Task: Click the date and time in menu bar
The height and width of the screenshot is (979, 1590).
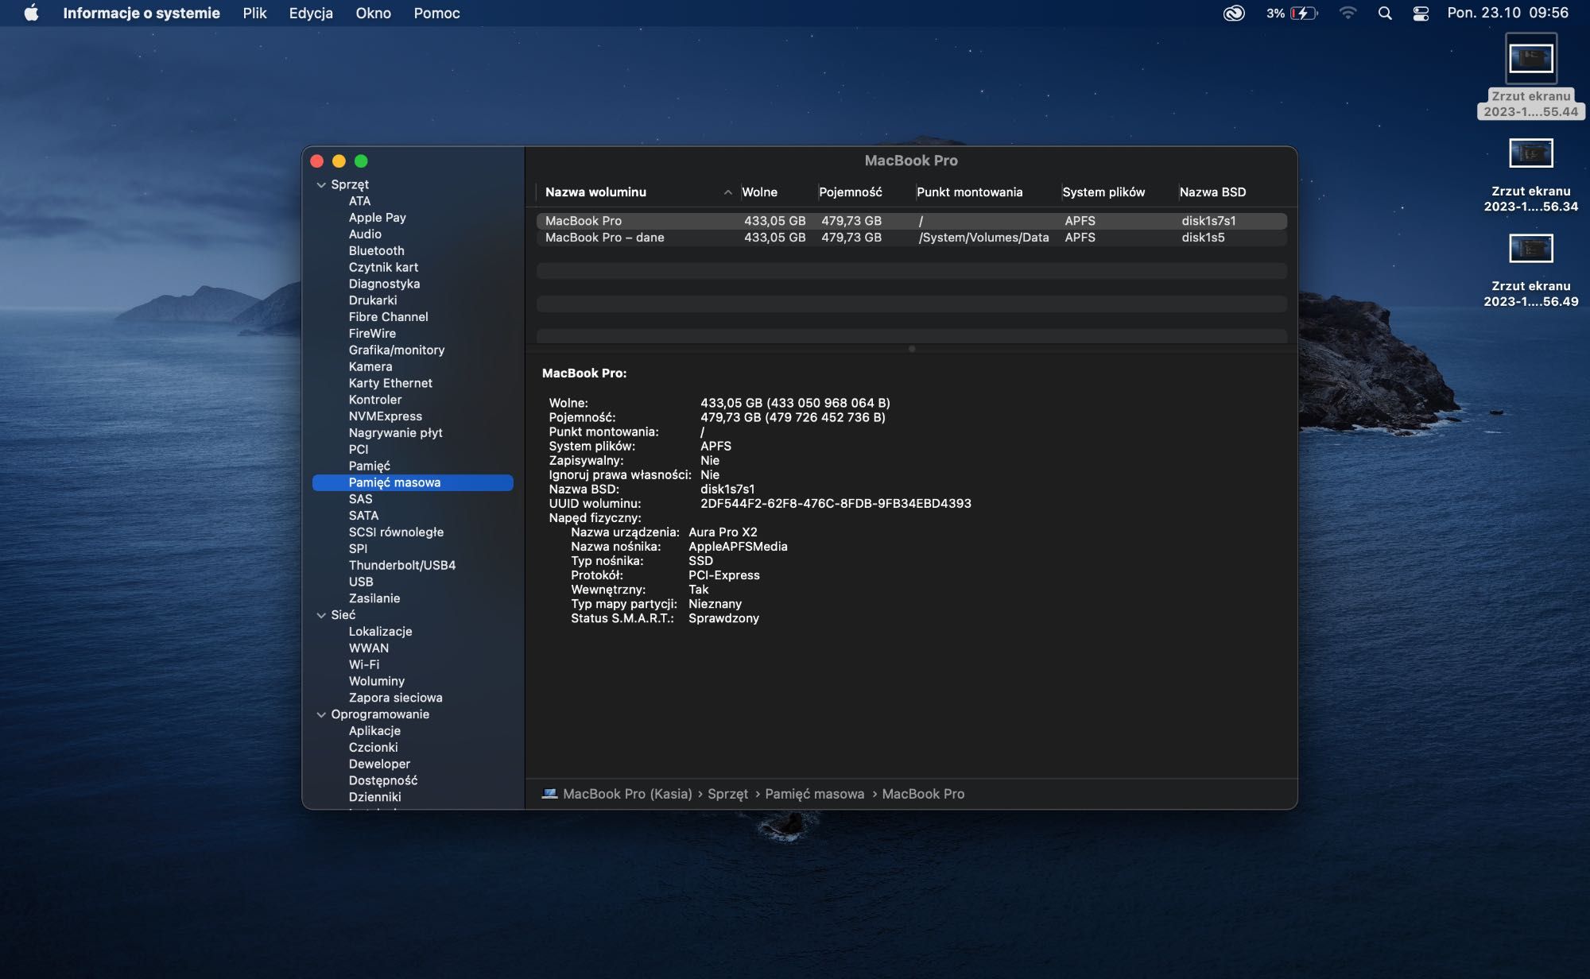Action: pyautogui.click(x=1507, y=13)
